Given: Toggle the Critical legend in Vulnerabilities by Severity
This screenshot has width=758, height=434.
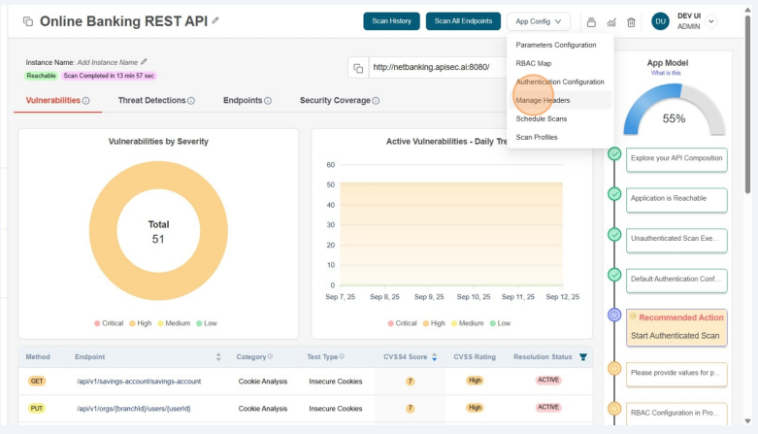Looking at the screenshot, I should click(x=111, y=323).
